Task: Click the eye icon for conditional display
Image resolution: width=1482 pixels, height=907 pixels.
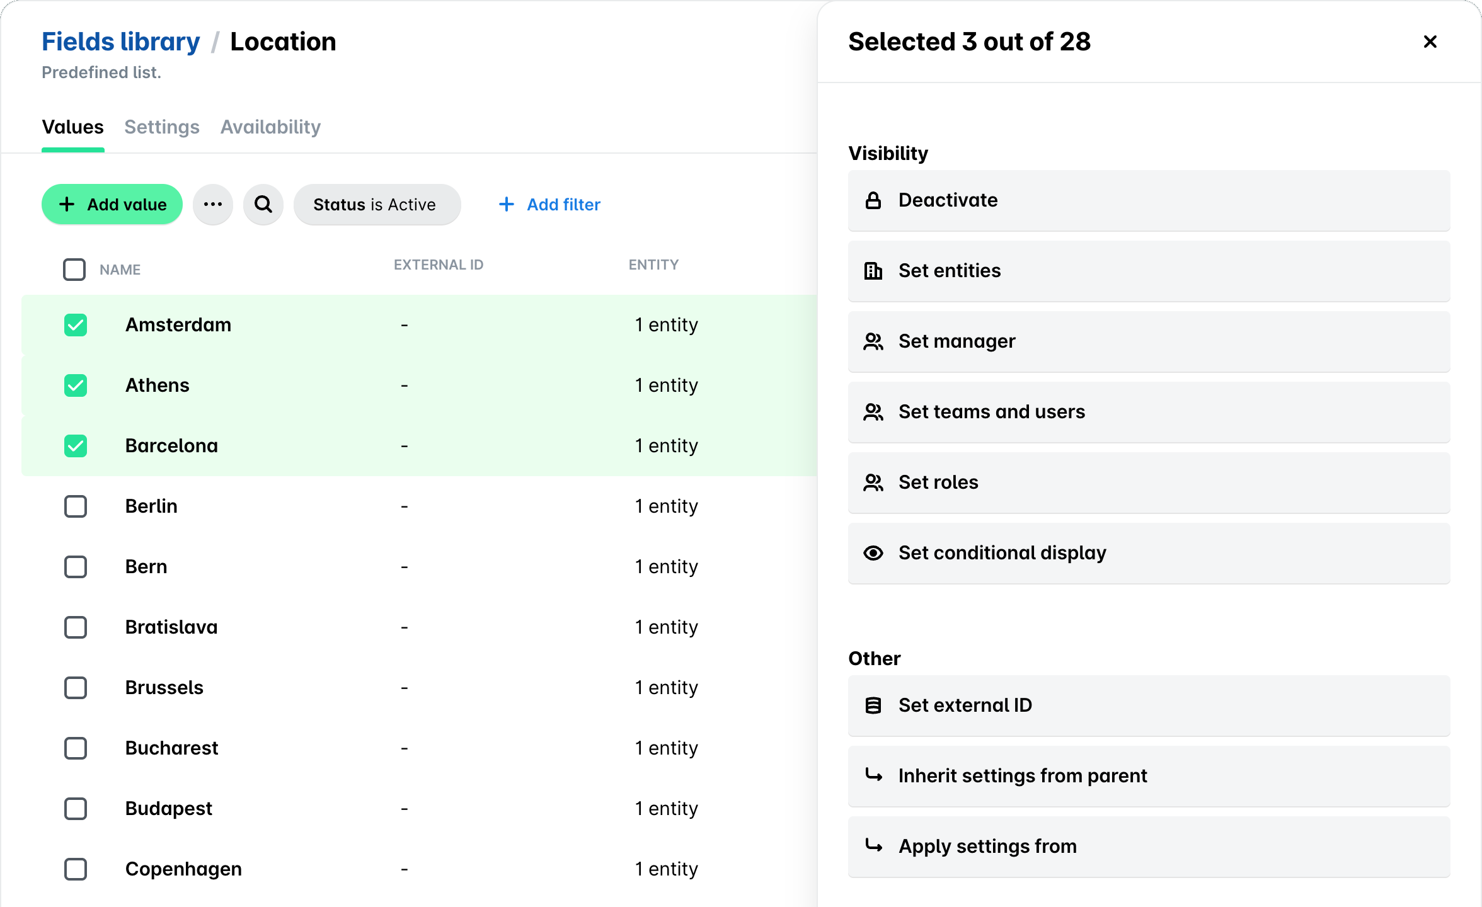Action: click(x=873, y=553)
